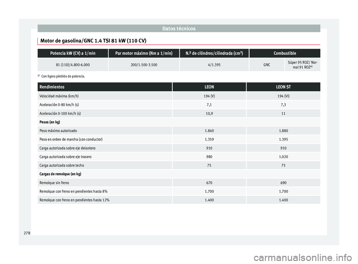Image resolution: width=358 pixels, height=264 pixels.
Task: Select the LEON ST front axle load "910"
Action: click(283, 148)
